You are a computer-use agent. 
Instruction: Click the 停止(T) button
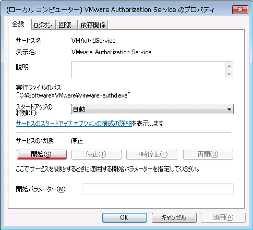click(x=97, y=154)
